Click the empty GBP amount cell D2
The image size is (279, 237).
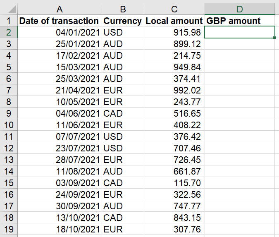(239, 32)
